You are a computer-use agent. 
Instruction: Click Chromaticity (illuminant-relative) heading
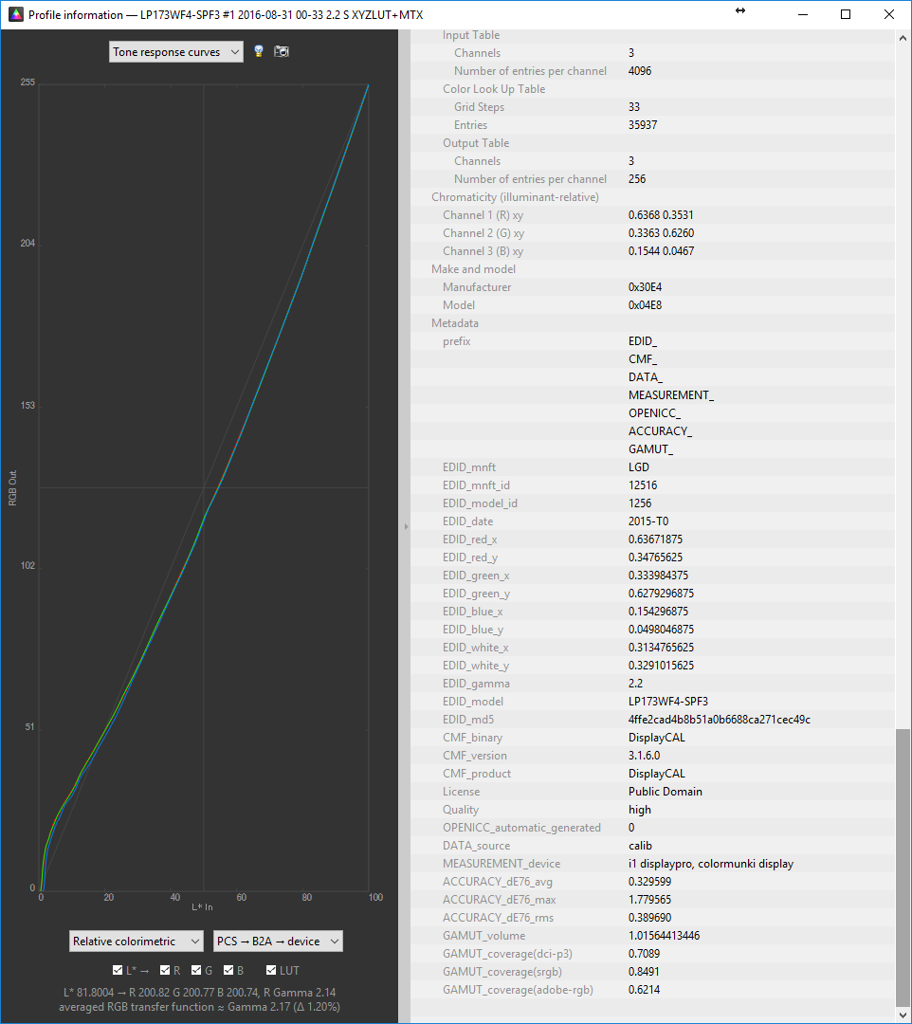coord(515,197)
